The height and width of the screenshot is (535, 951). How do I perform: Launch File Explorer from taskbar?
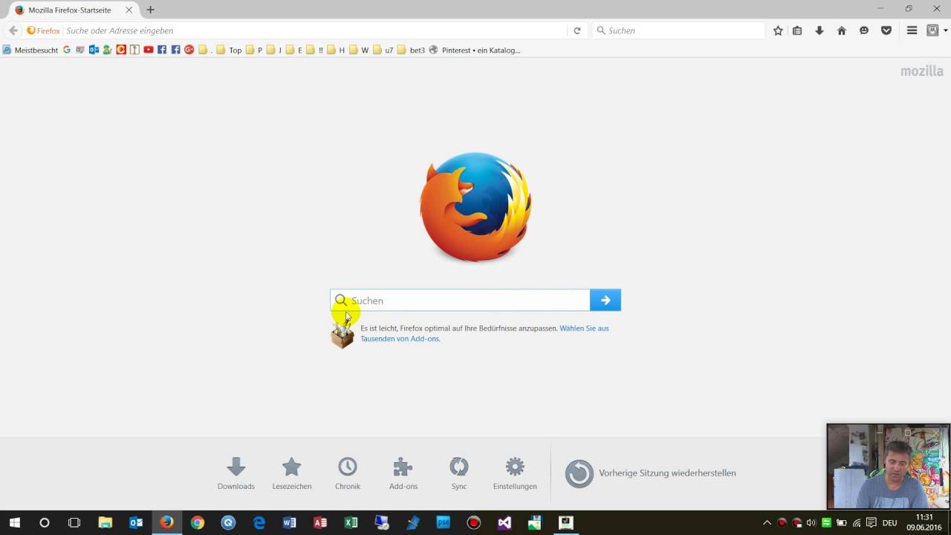point(105,522)
